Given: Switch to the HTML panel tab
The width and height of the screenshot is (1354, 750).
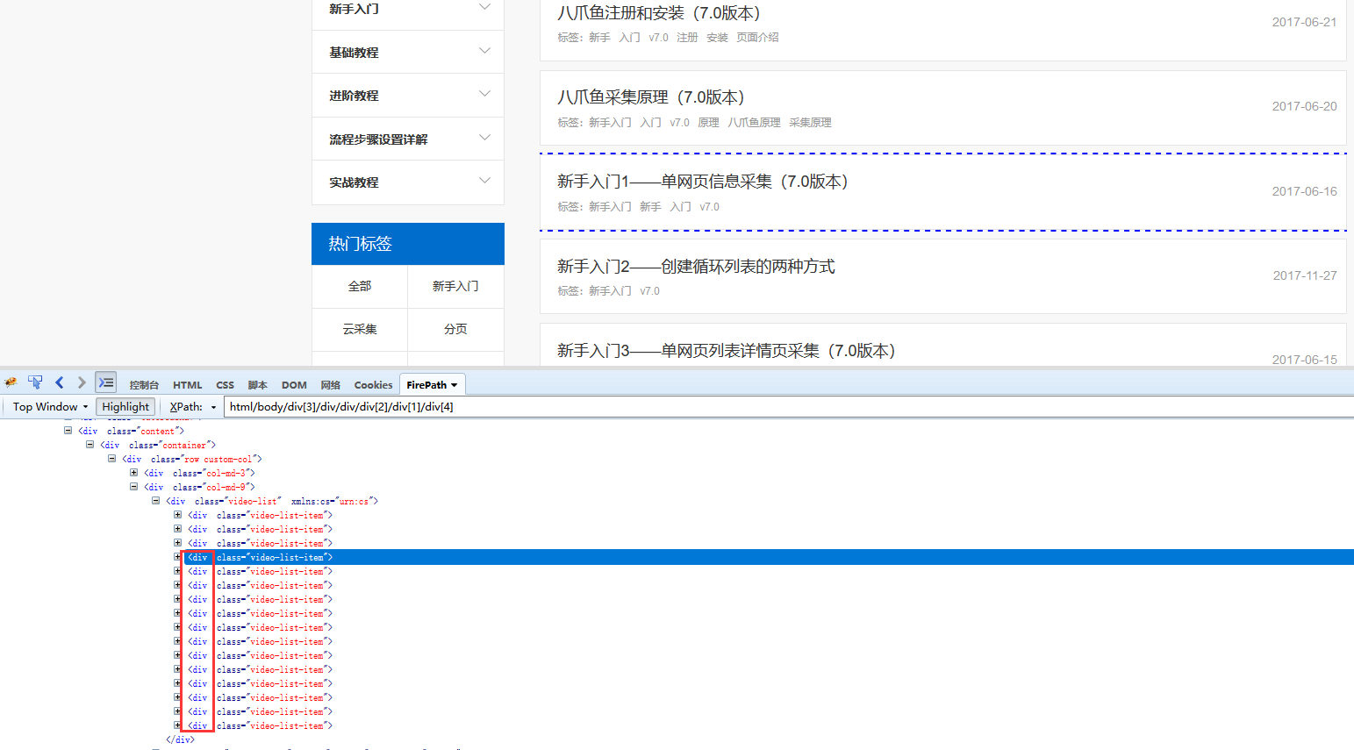Looking at the screenshot, I should coord(187,385).
